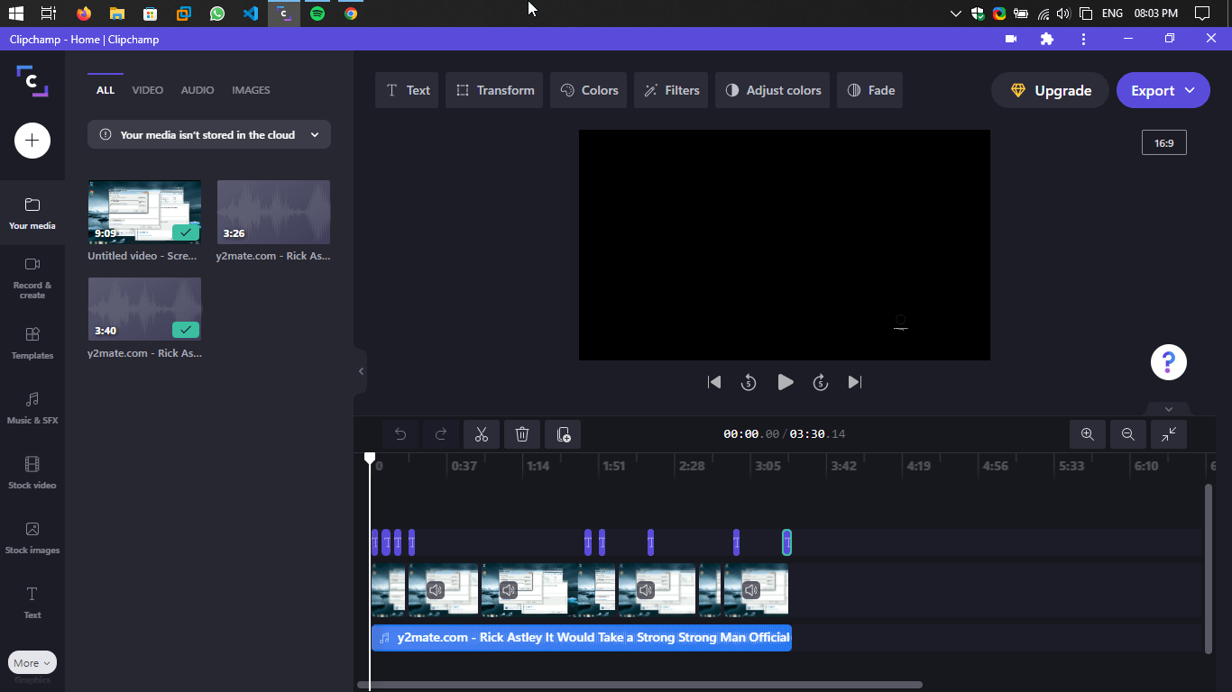
Task: Select the highlighted last text clip on timeline
Action: coord(787,542)
